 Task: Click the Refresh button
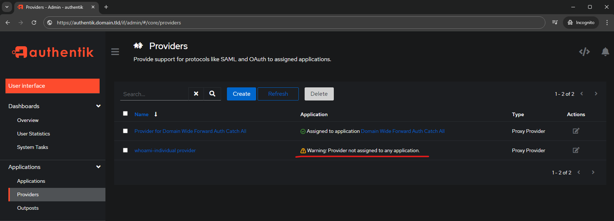coord(278,94)
